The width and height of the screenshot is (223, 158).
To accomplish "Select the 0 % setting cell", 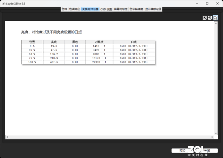I will (32, 46).
